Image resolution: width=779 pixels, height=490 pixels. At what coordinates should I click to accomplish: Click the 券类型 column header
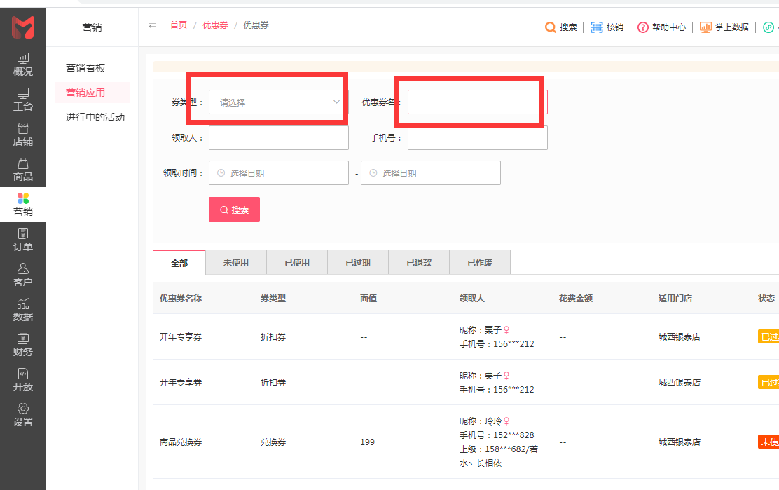point(273,298)
